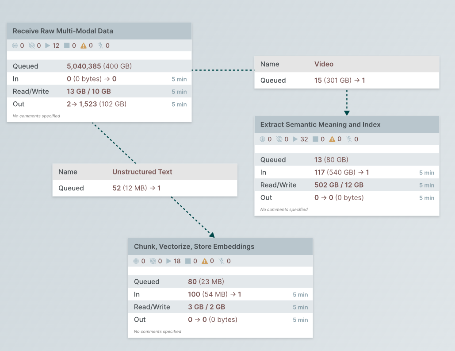Click stopped square icon in Receive Raw Multi-Modal Data
The width and height of the screenshot is (455, 351).
point(67,46)
